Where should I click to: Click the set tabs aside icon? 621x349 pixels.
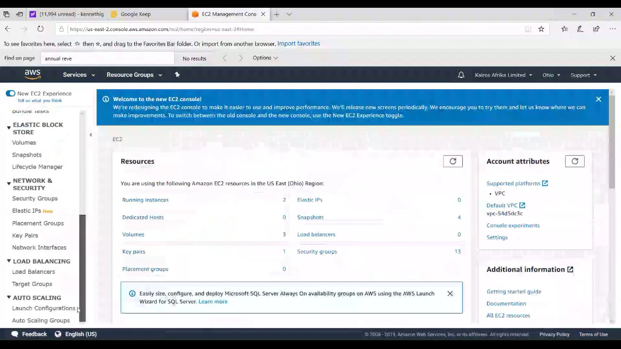point(19,14)
